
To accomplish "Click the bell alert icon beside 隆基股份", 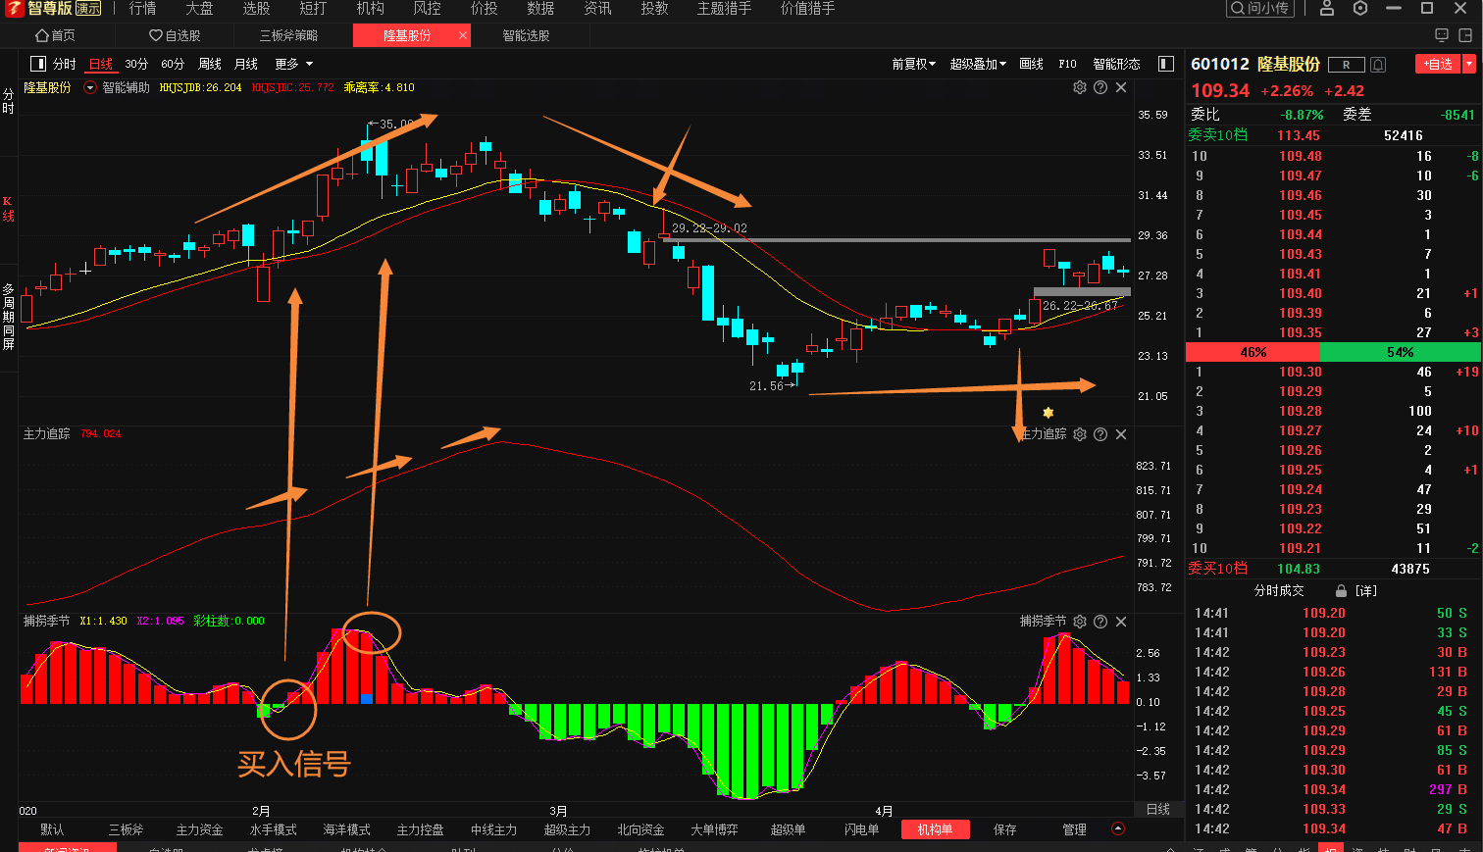I will point(1378,65).
